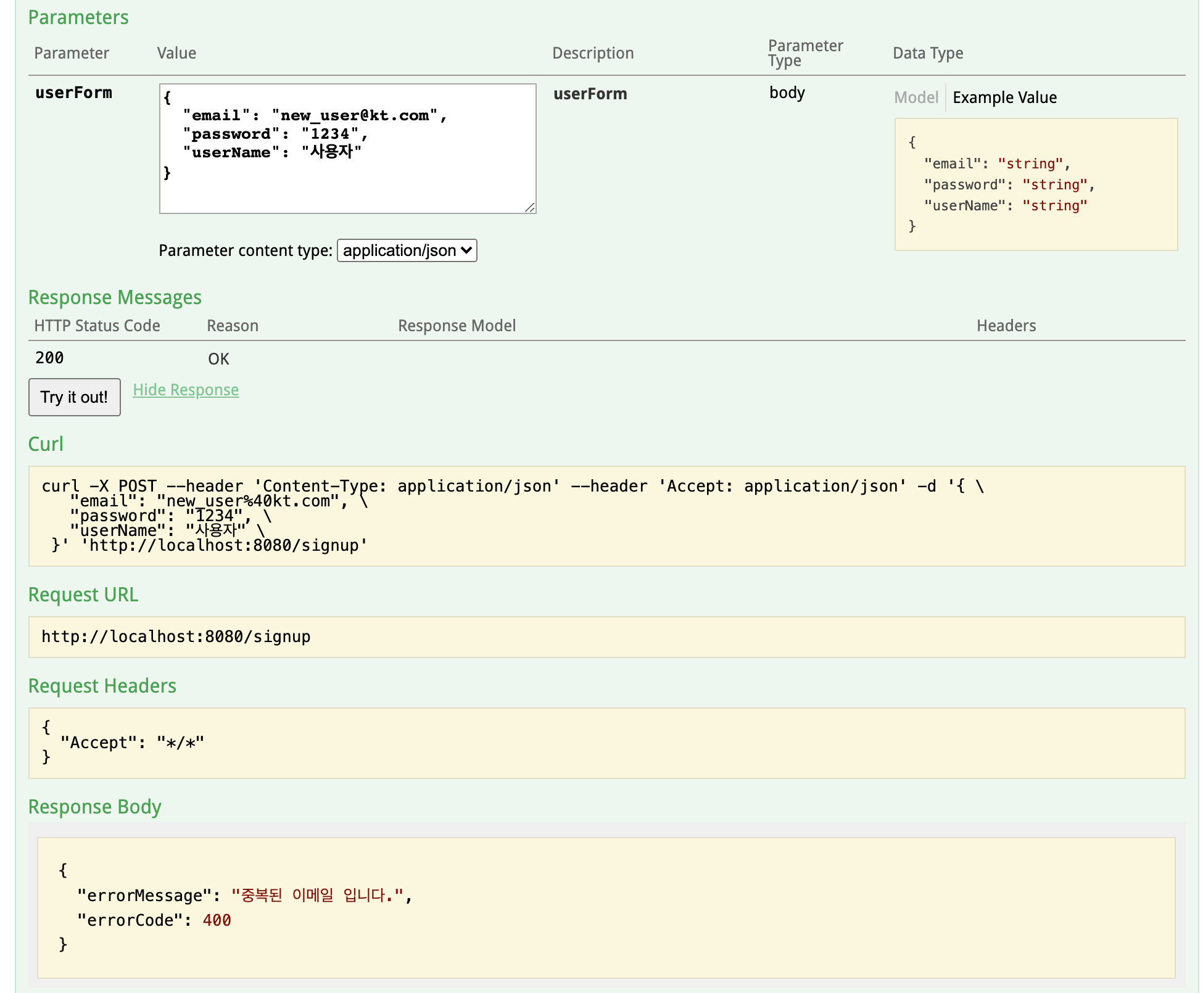The height and width of the screenshot is (993, 1203).
Task: Click the Try it out! button
Action: [x=74, y=397]
